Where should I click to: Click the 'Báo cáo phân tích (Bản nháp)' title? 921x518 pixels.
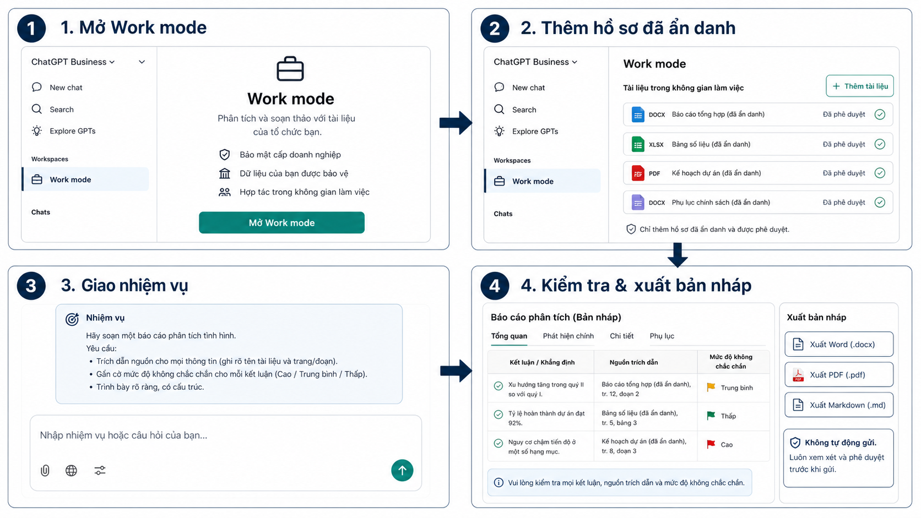pyautogui.click(x=556, y=317)
